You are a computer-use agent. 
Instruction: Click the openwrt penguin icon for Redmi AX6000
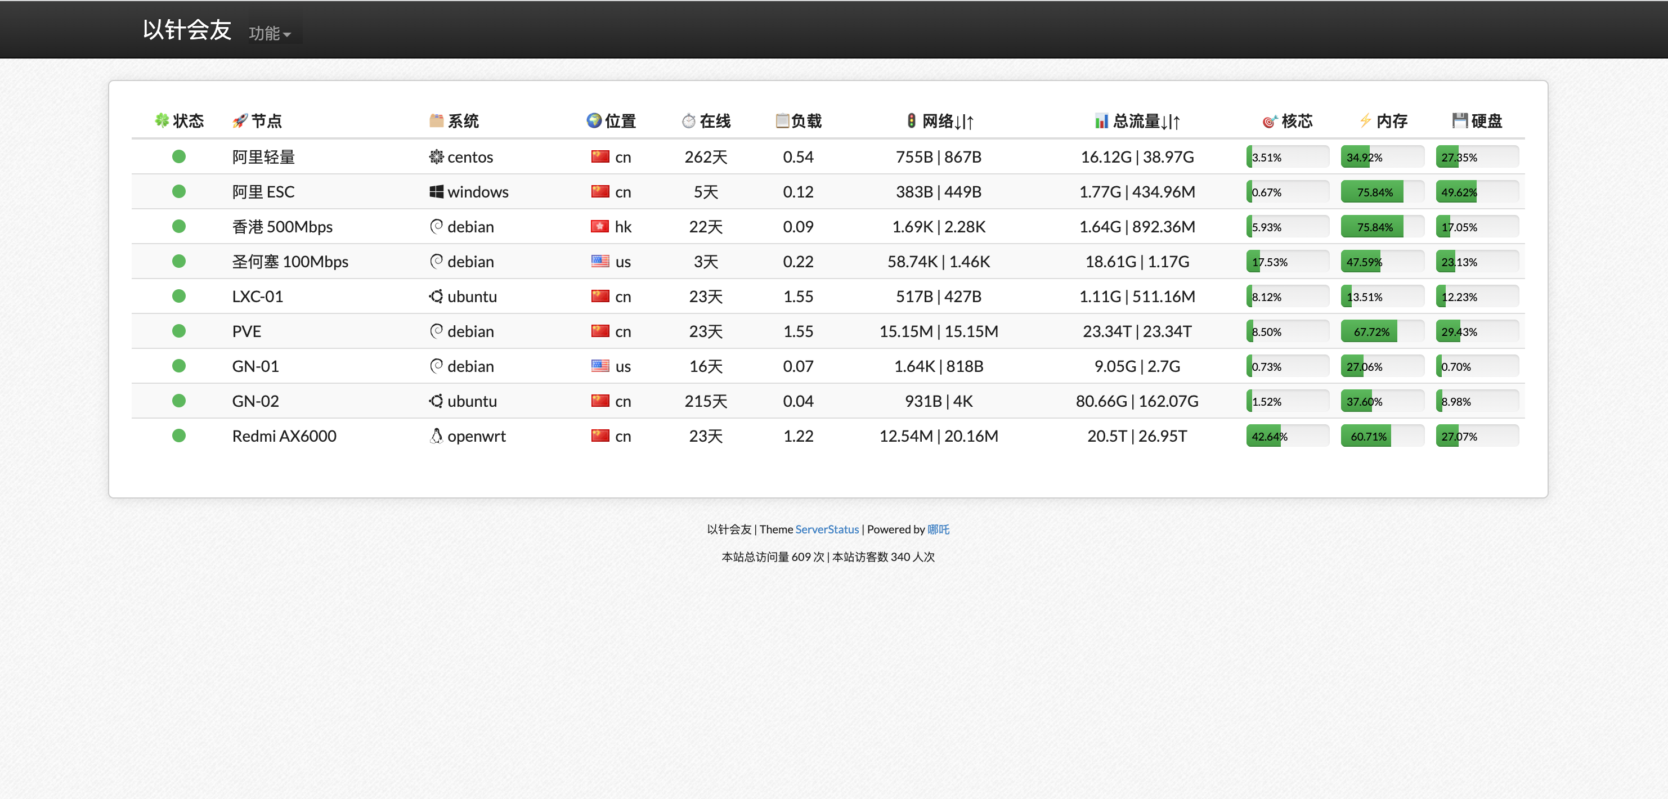point(437,436)
